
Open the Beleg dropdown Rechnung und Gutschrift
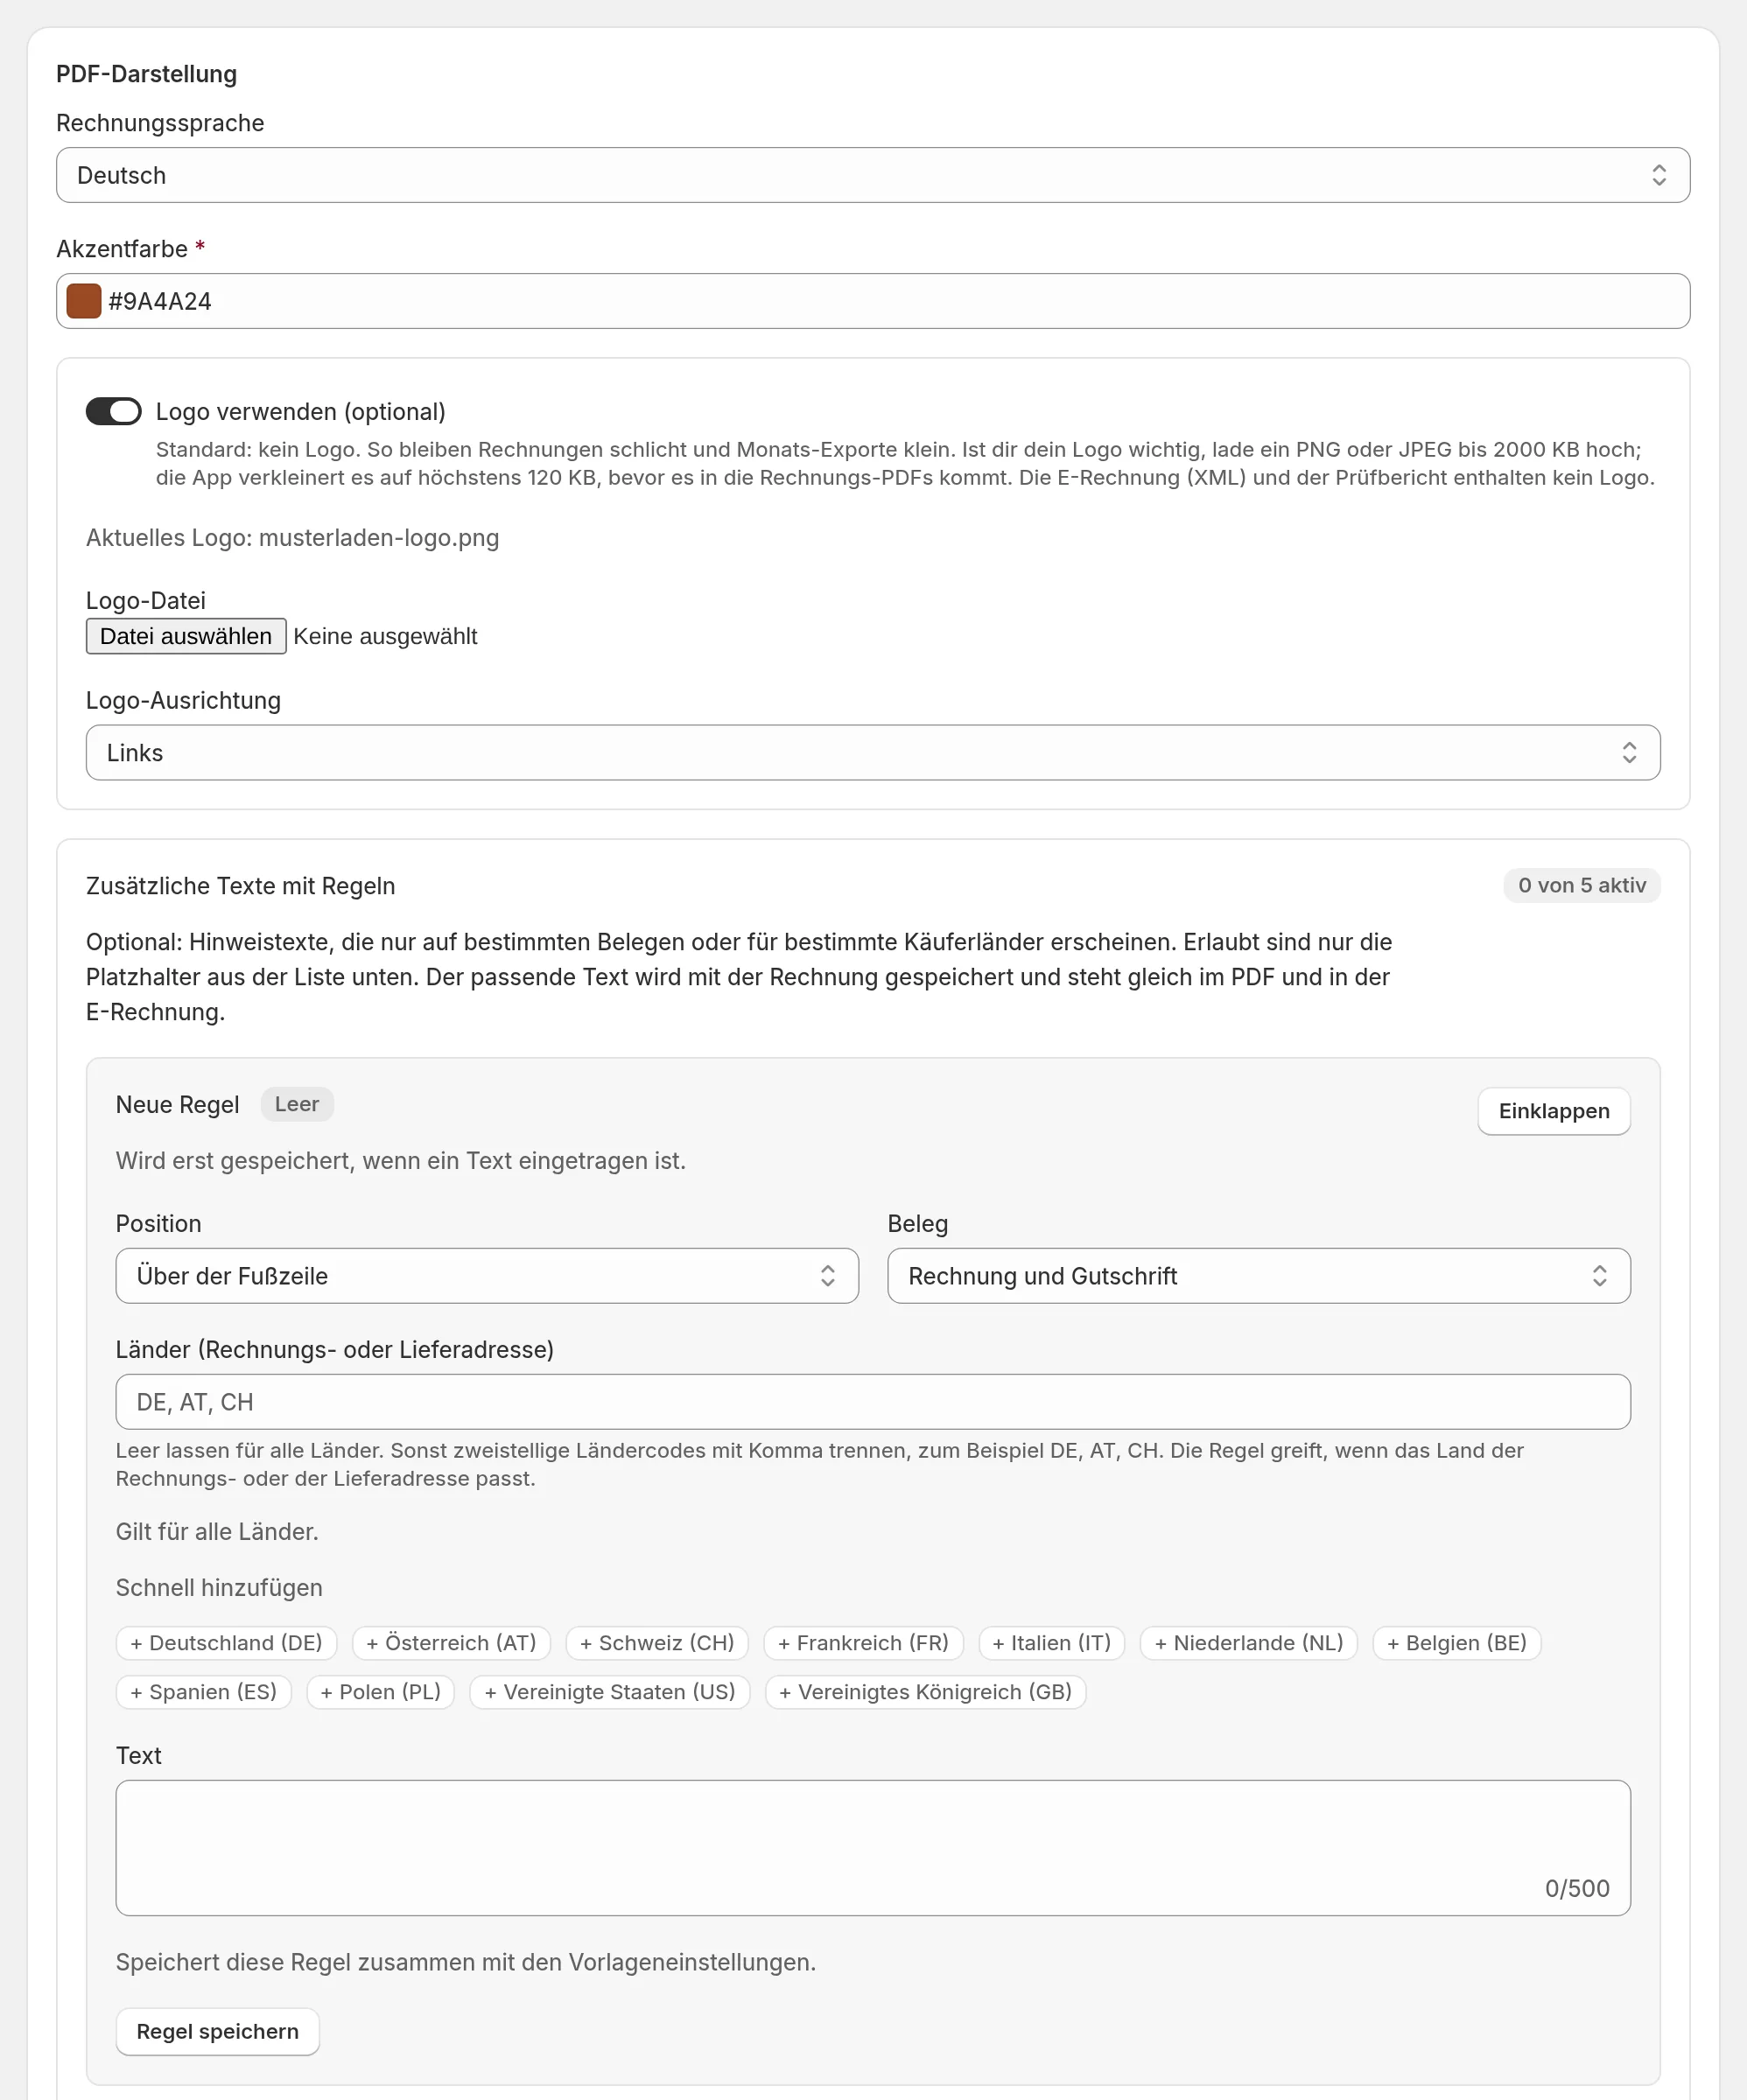point(1259,1276)
